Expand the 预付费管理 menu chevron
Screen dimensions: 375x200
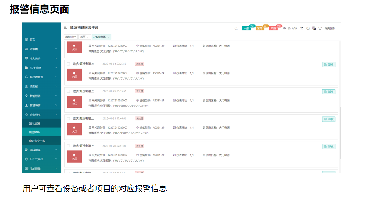point(56,77)
